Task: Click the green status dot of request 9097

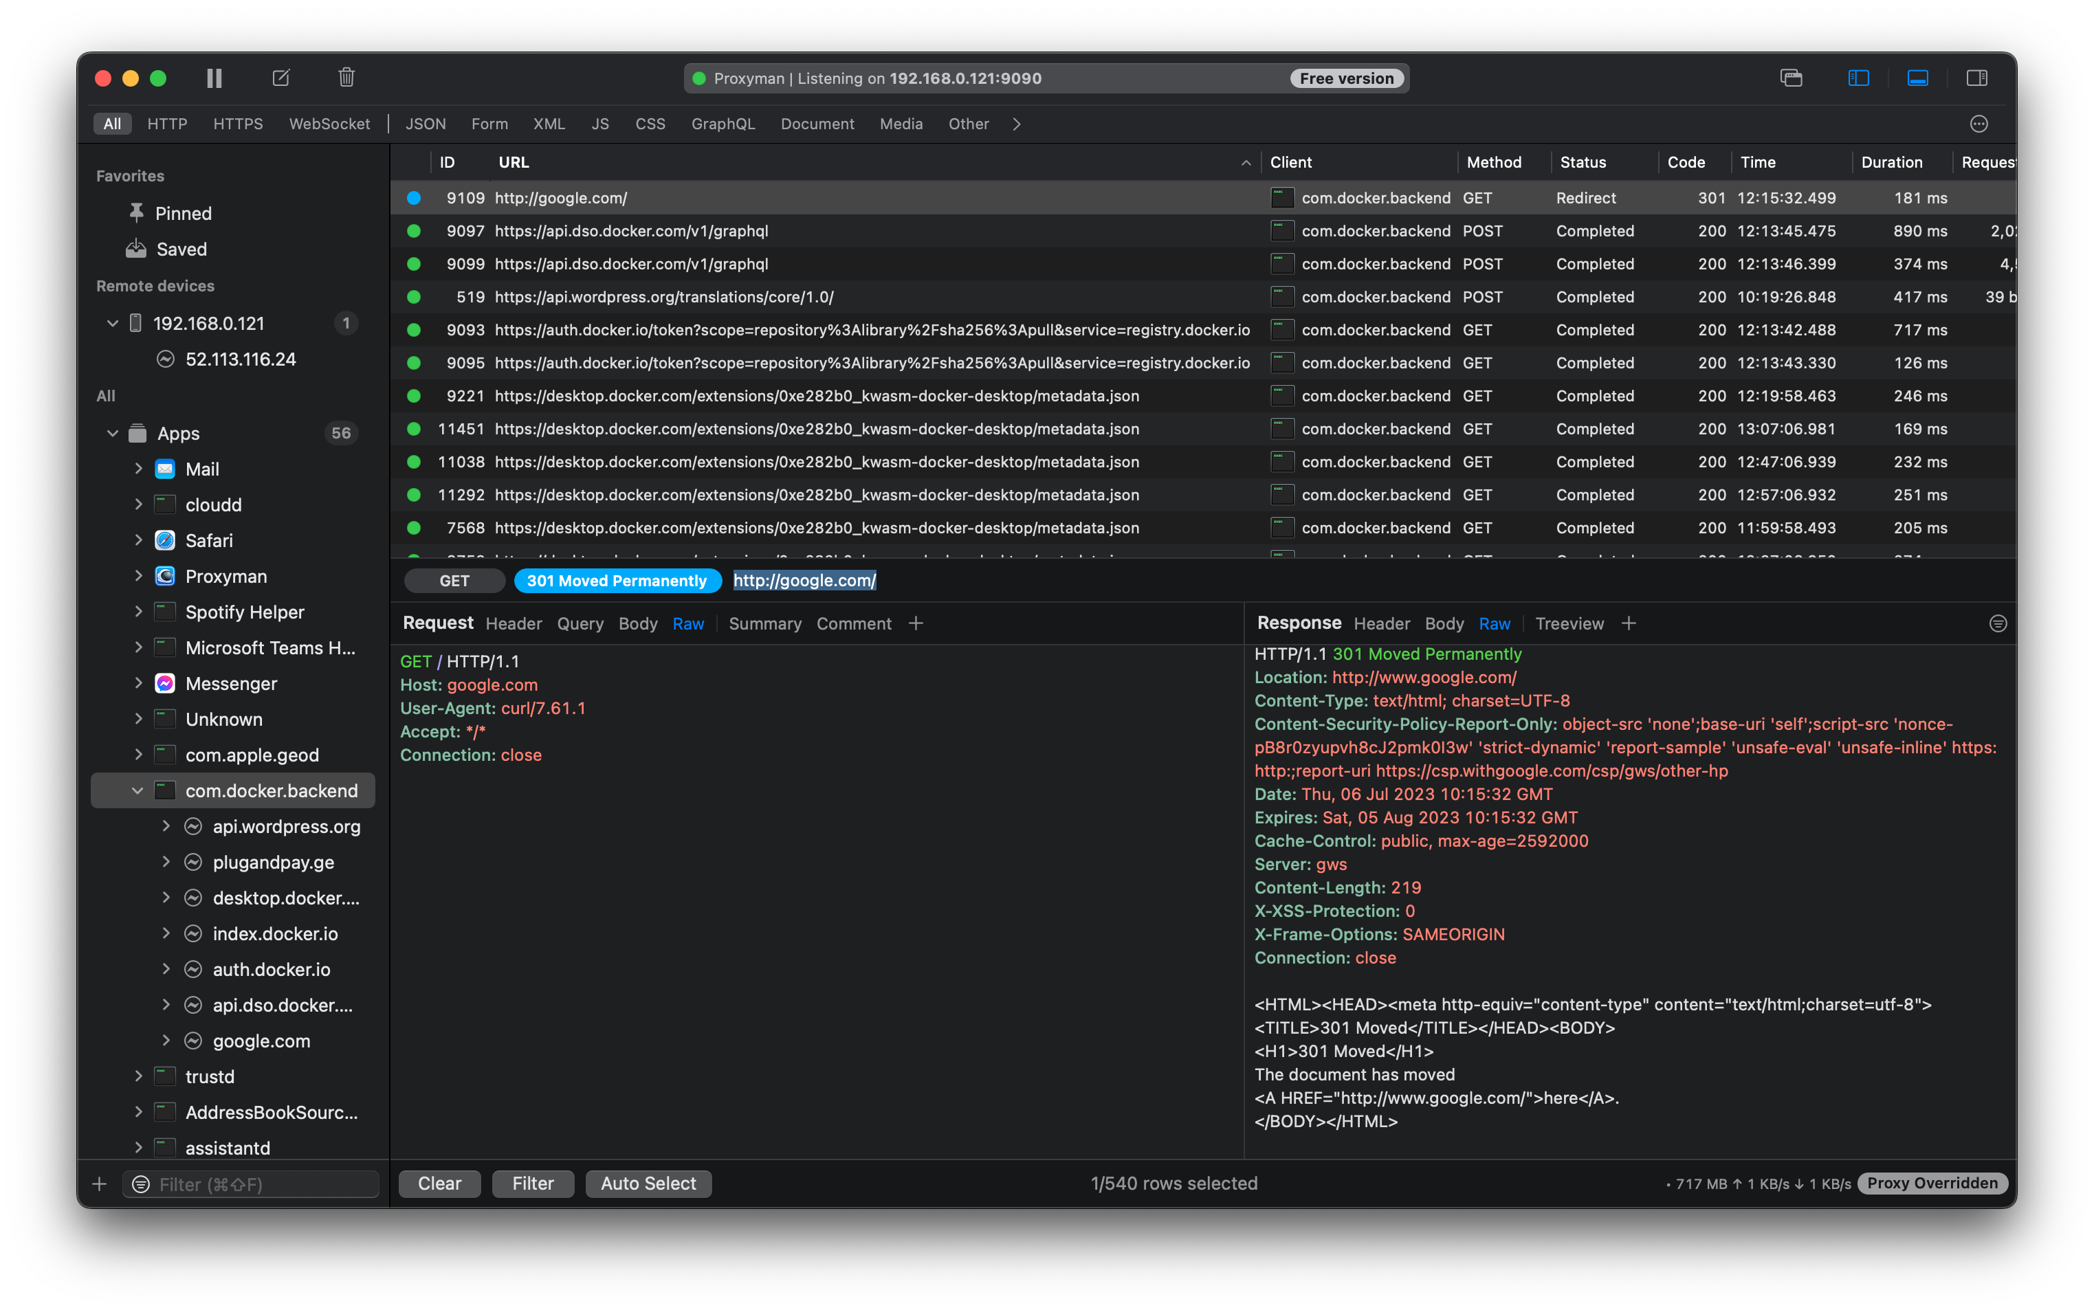Action: 413,230
